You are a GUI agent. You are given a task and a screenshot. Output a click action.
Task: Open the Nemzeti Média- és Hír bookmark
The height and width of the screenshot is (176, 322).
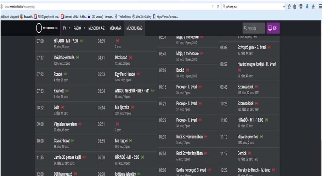click(x=74, y=17)
